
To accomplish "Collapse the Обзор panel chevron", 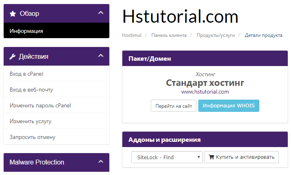I will click(101, 13).
